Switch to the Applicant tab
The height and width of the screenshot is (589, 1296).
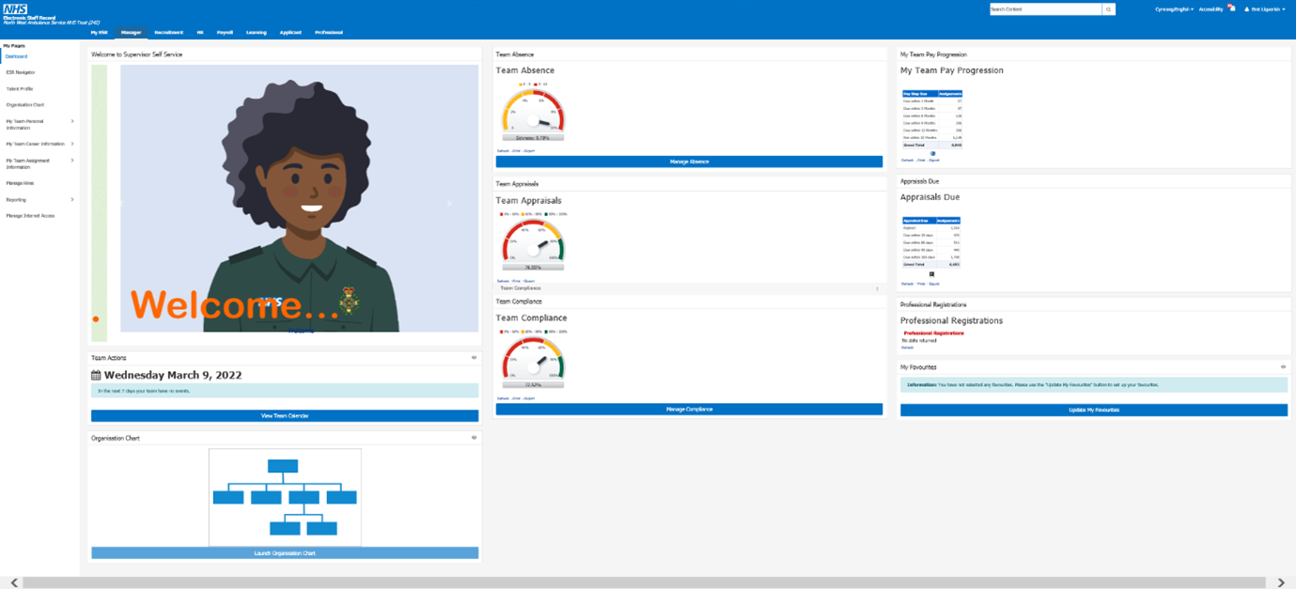290,32
